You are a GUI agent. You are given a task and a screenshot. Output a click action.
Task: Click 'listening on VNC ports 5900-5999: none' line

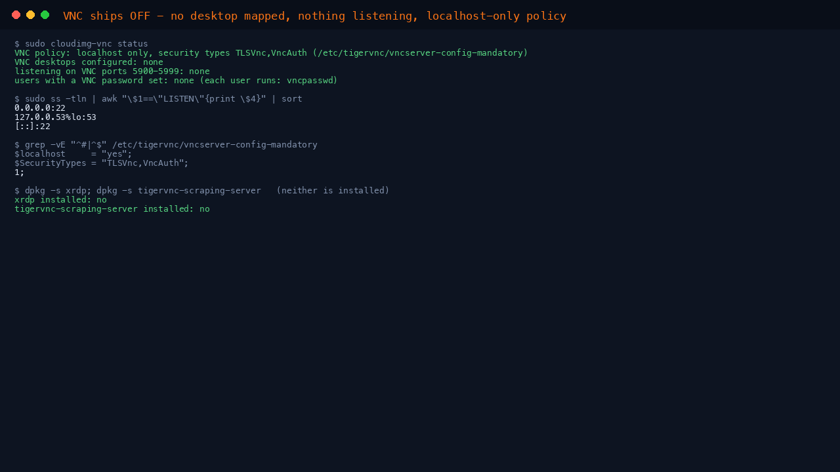[112, 71]
